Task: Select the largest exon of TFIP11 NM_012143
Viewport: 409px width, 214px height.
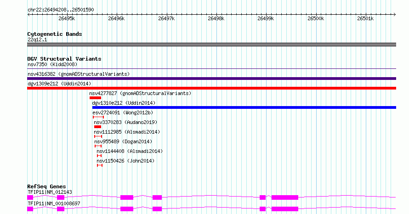Action: pyautogui.click(x=285, y=197)
